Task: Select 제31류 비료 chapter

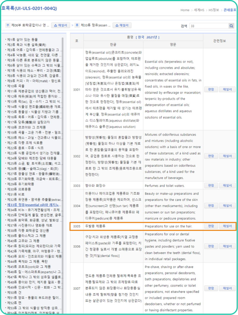Action: click(16, 195)
